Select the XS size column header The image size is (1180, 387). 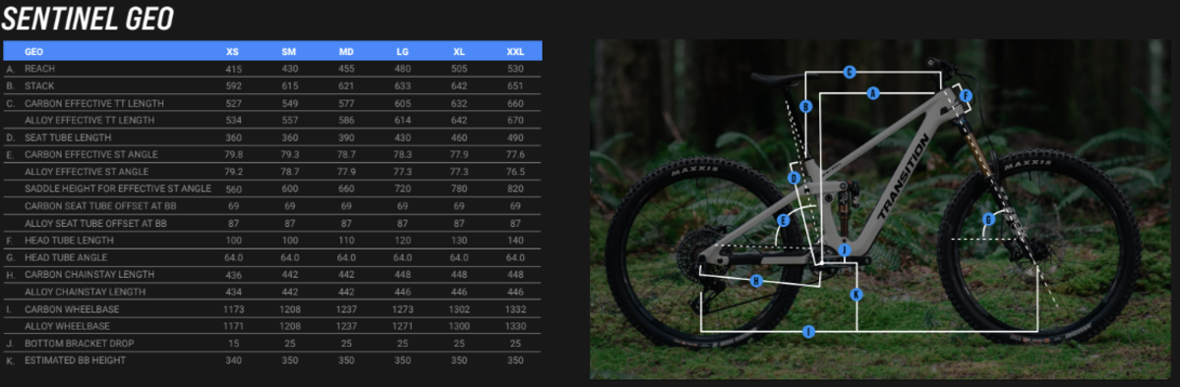[x=232, y=51]
